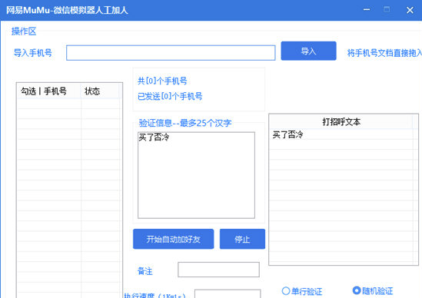The height and width of the screenshot is (298, 422).
Task: Click the disabled maximize window icon
Action: (387, 10)
